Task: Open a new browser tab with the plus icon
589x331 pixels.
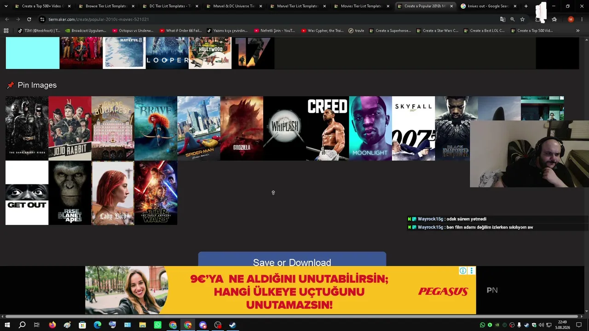Action: tap(526, 6)
